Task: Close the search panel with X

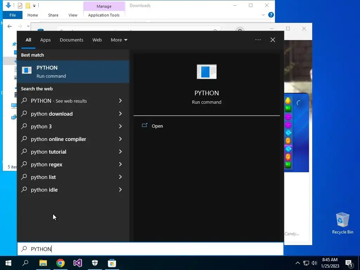Action: 273,40
